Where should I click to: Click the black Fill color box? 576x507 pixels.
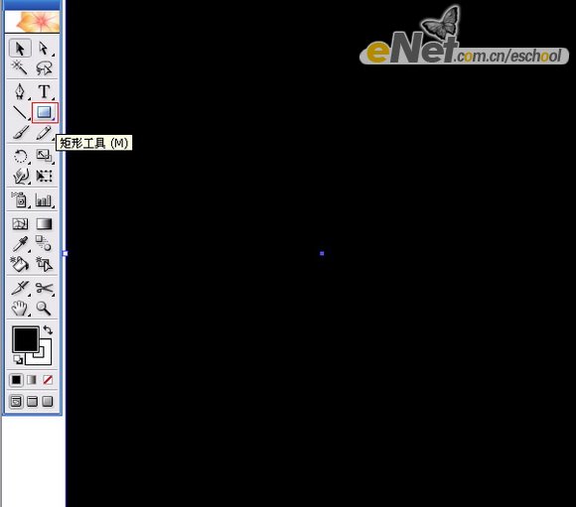click(x=26, y=339)
